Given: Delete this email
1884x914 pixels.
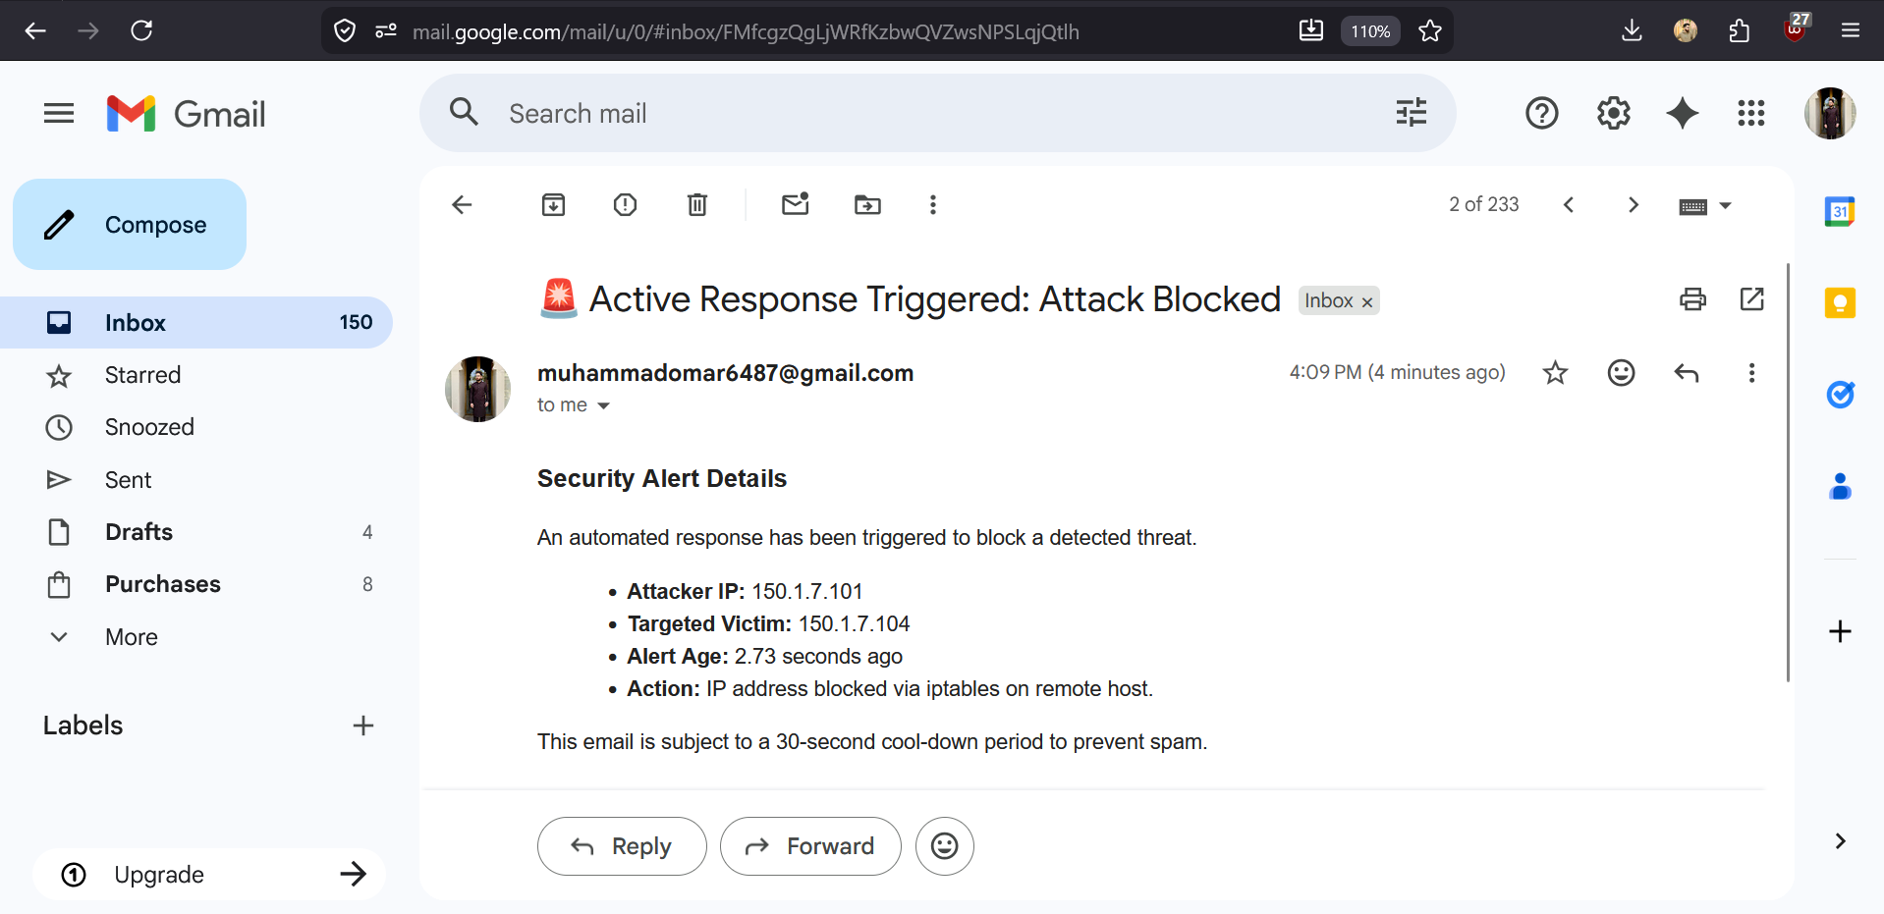Looking at the screenshot, I should point(696,204).
